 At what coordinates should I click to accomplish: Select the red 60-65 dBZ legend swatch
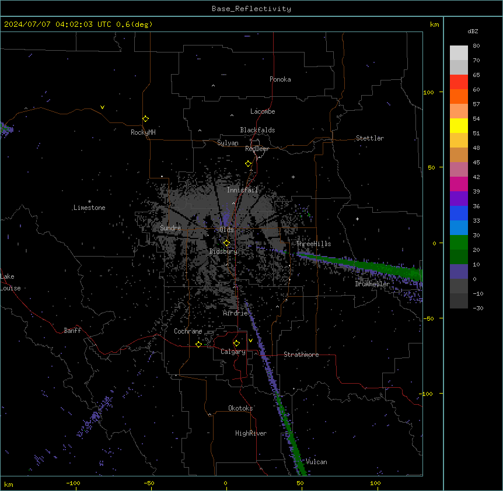coord(459,82)
